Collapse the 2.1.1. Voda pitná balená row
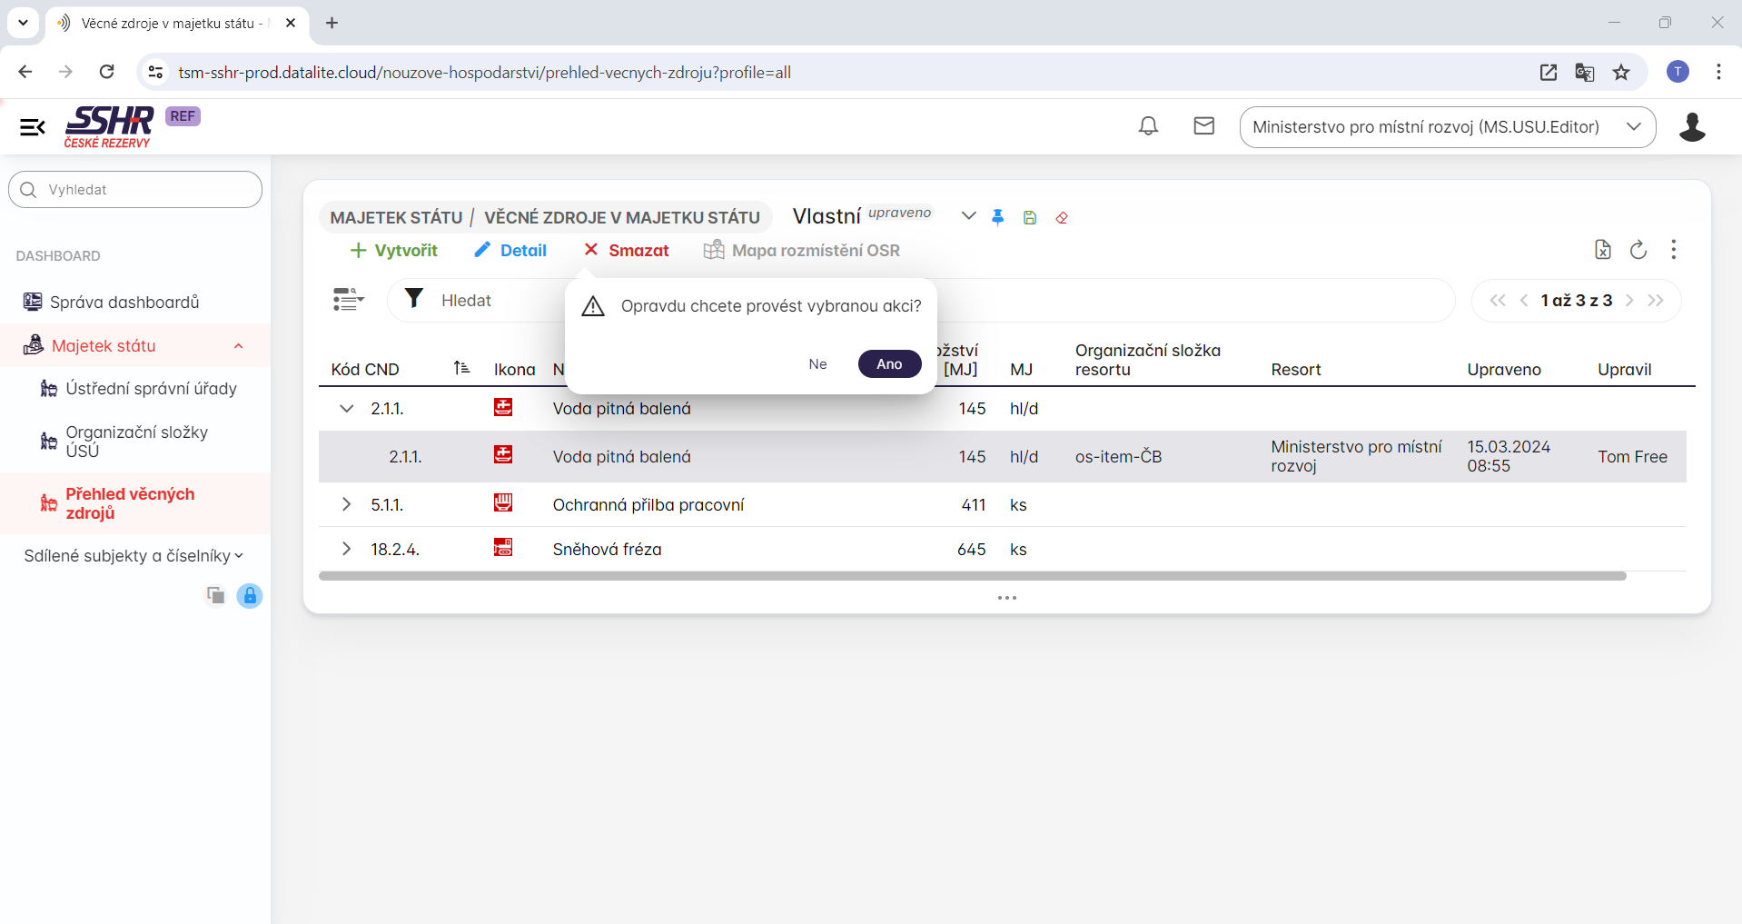 point(346,409)
